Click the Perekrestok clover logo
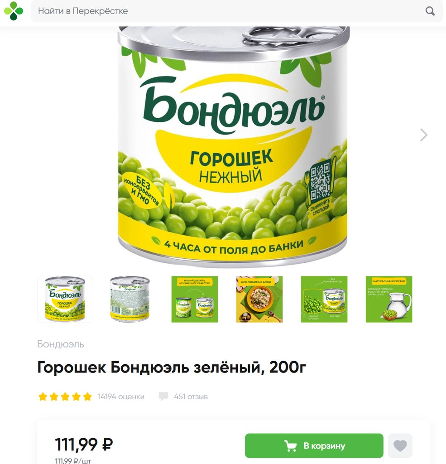 [13, 11]
